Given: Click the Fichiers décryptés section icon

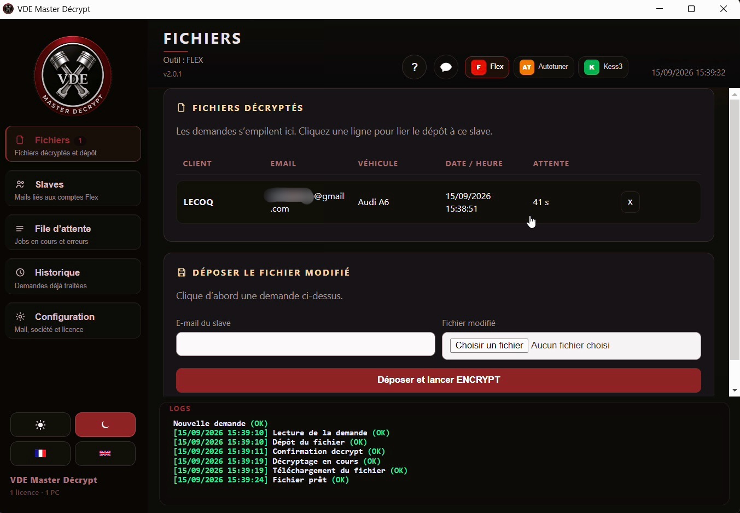Looking at the screenshot, I should [x=182, y=108].
